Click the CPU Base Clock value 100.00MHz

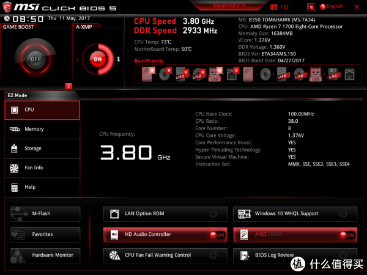301,114
